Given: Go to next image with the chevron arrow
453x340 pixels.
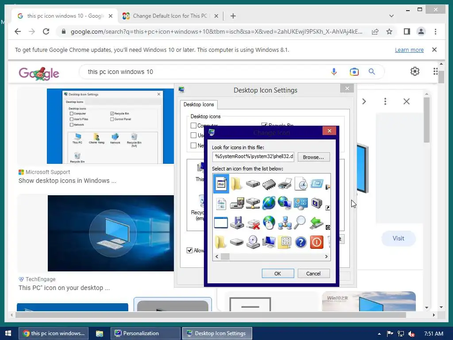Looking at the screenshot, I should point(364,101).
